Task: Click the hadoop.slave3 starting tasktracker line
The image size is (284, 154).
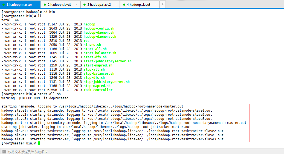Action: pos(112,139)
